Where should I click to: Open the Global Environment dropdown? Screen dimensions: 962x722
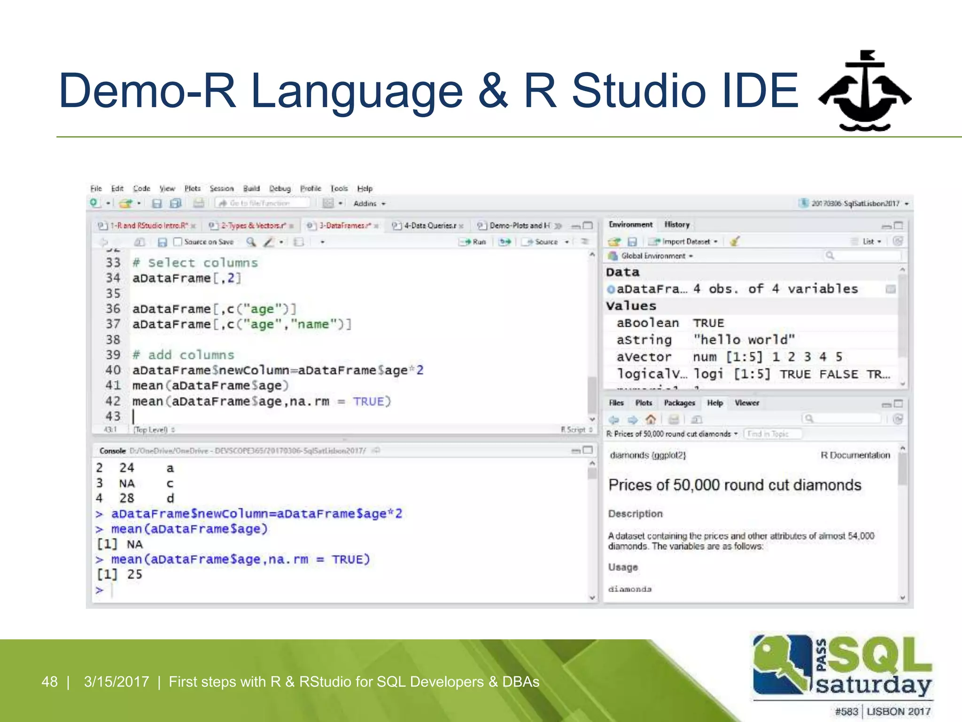pyautogui.click(x=651, y=256)
